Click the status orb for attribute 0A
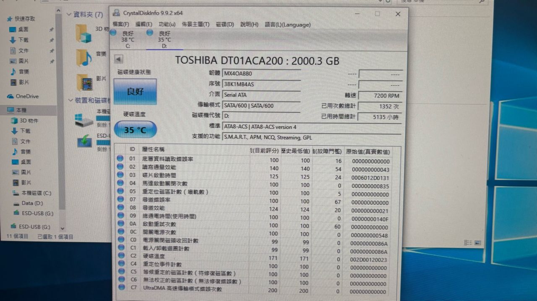537x301 pixels. pyautogui.click(x=120, y=224)
